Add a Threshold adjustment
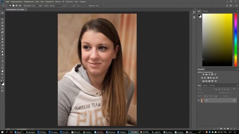239x134 pixels. pos(209,81)
